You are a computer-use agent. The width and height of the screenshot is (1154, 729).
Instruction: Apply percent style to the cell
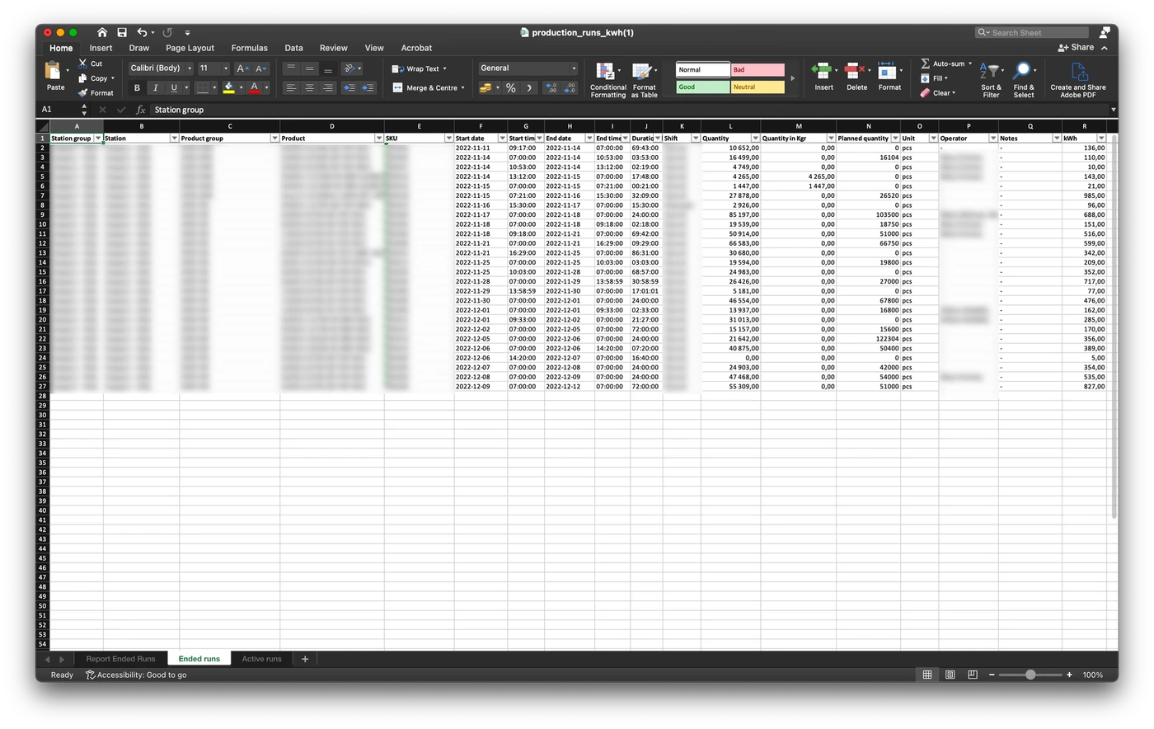pos(511,87)
